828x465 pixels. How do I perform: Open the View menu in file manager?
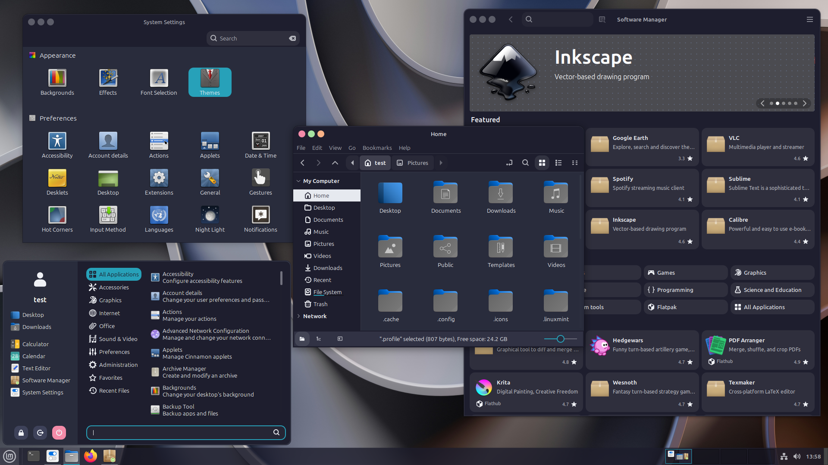coord(335,148)
